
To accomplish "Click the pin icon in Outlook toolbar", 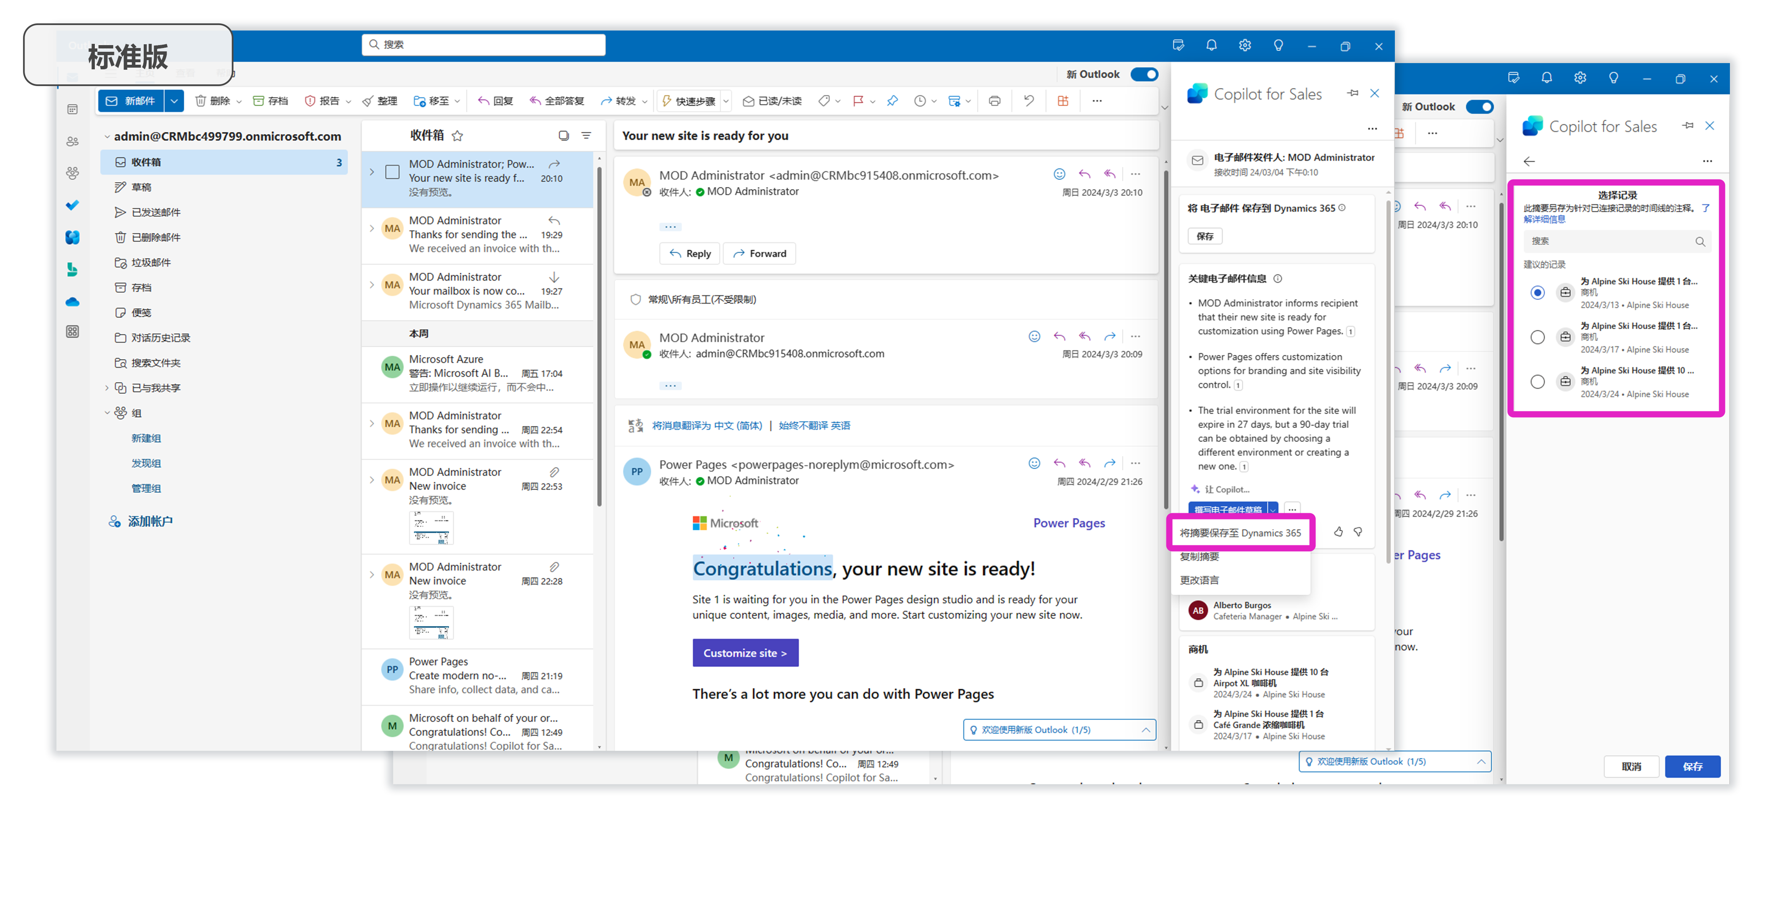I will click(x=892, y=101).
